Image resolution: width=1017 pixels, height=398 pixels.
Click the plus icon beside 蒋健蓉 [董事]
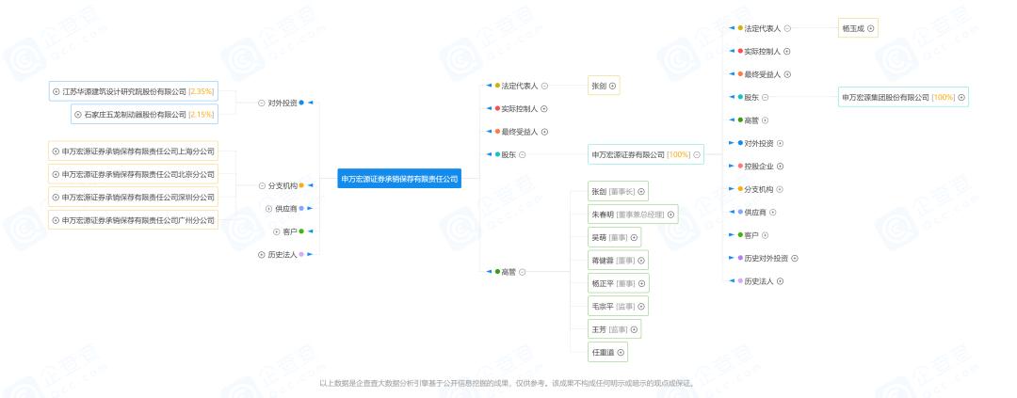pyautogui.click(x=641, y=261)
